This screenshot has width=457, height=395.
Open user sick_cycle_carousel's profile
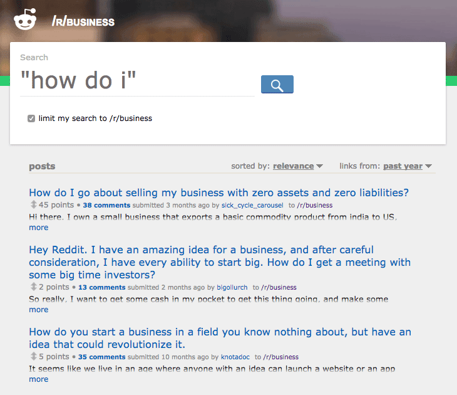point(252,205)
